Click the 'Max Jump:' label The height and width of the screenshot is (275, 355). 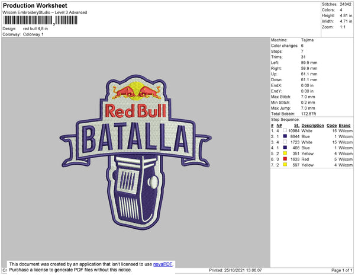pos(281,108)
